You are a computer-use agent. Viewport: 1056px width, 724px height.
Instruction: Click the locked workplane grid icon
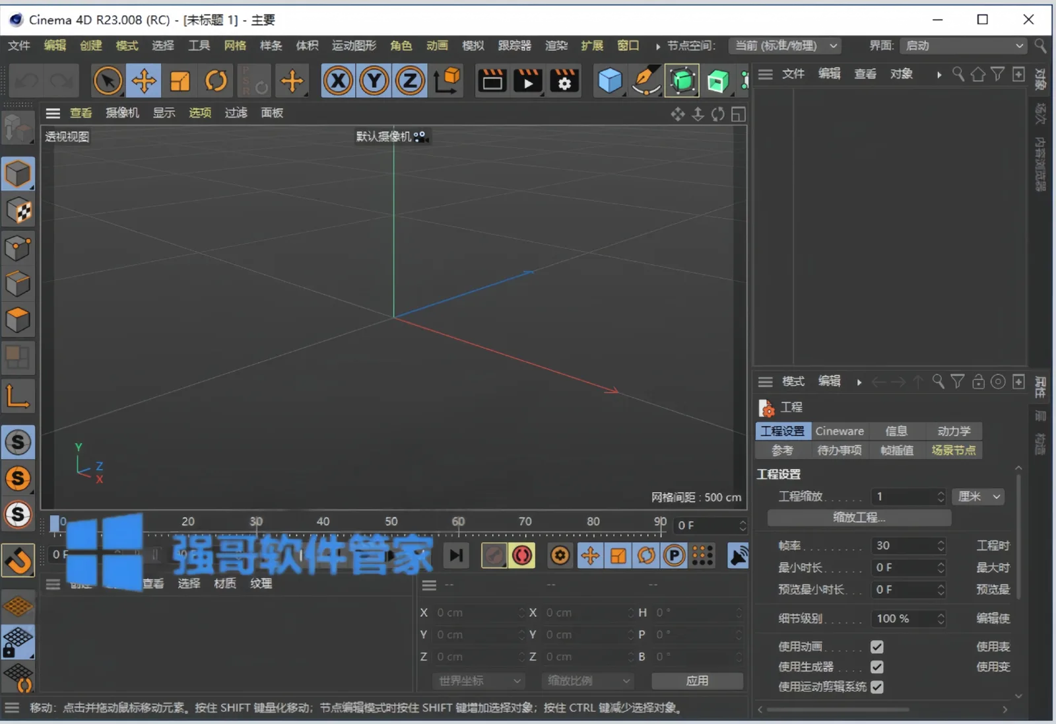18,642
